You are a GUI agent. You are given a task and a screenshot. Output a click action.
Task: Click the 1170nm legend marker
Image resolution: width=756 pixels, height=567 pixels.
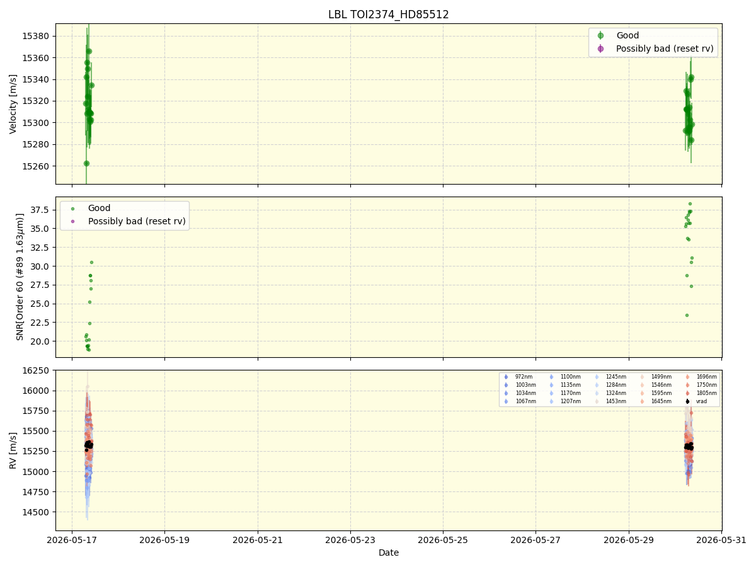tap(551, 393)
